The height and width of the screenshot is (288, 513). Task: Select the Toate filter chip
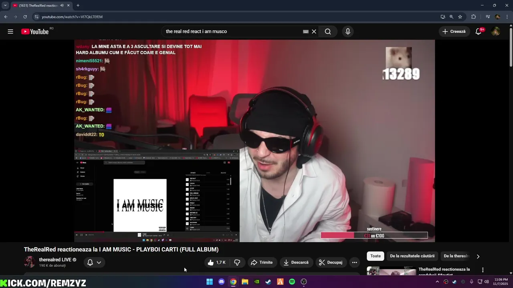click(x=376, y=256)
